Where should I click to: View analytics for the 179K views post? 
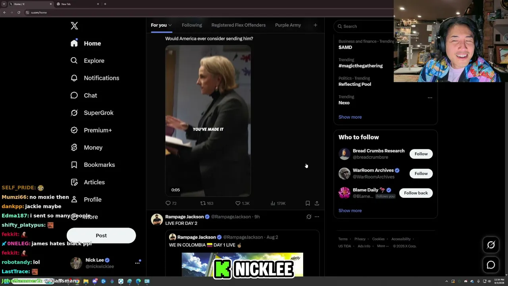click(278, 203)
